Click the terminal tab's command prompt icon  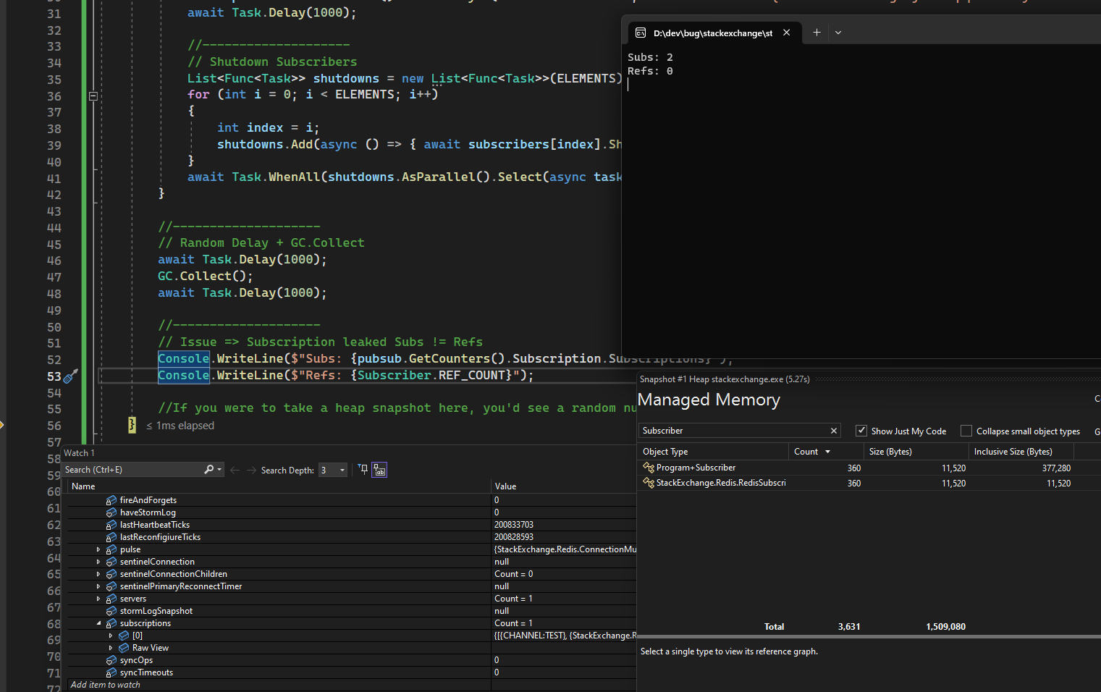pos(641,33)
